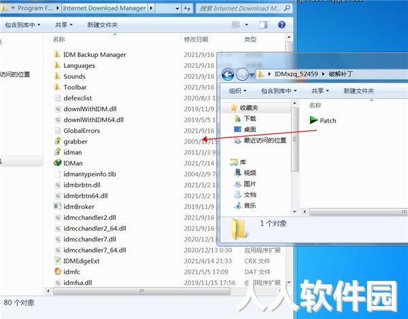The height and width of the screenshot is (319, 408).
Task: Click the scroll-up arrow of the IDM file list
Action: tap(289, 37)
